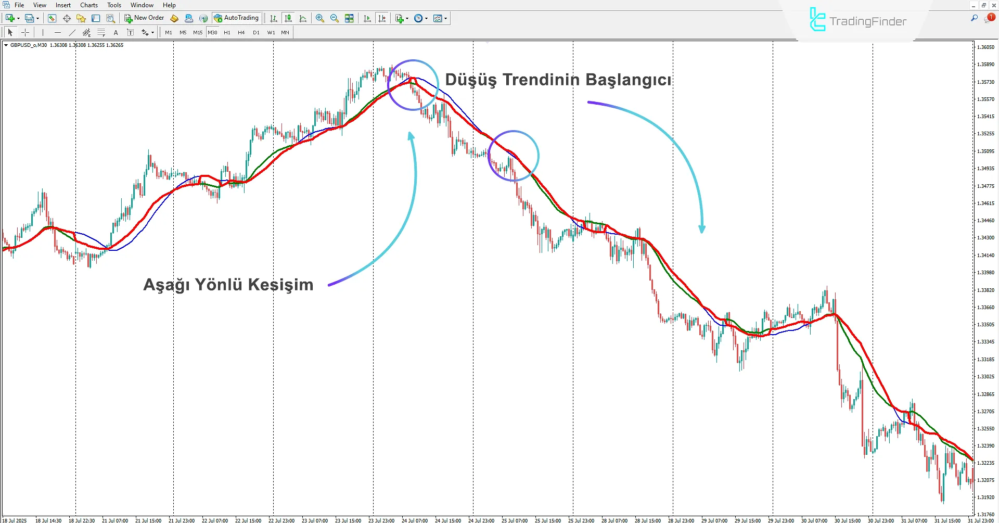Select the Text label tool
Screen dimensions: 999x523
point(131,32)
